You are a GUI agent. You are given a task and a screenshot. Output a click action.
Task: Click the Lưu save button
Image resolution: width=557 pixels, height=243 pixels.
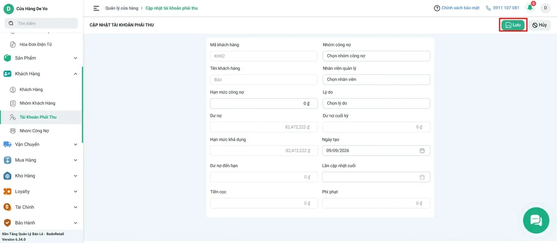tap(513, 25)
